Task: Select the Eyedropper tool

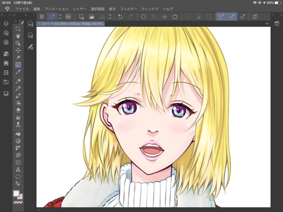Action: tap(18, 72)
